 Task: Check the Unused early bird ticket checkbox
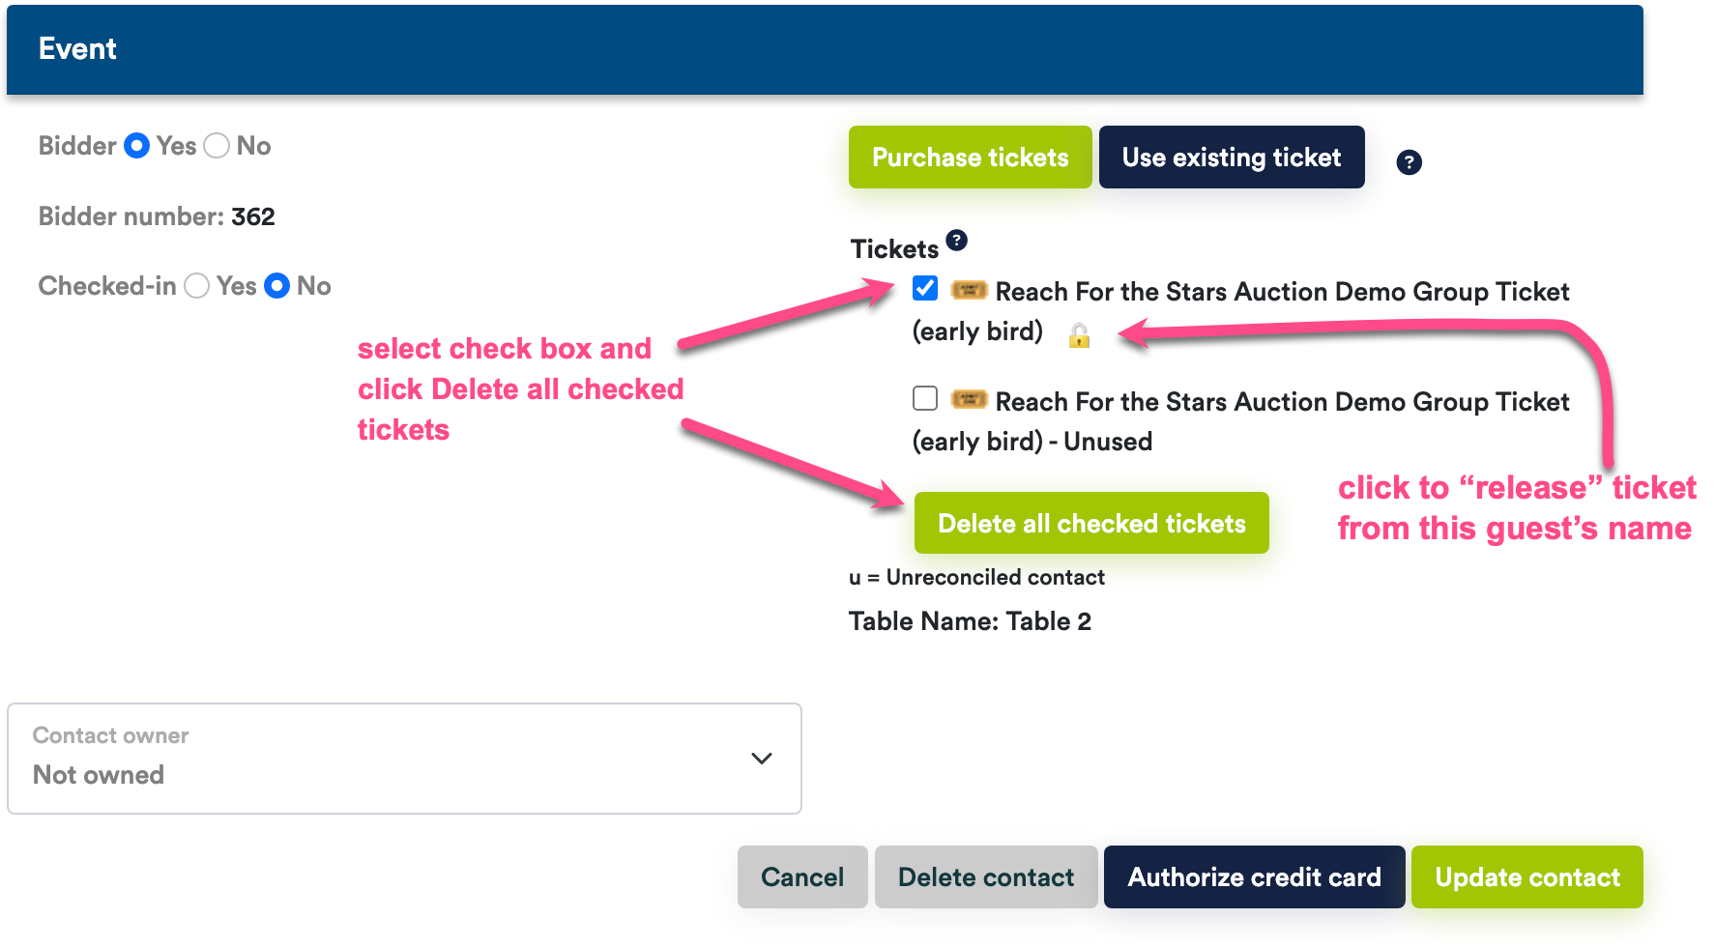coord(925,398)
